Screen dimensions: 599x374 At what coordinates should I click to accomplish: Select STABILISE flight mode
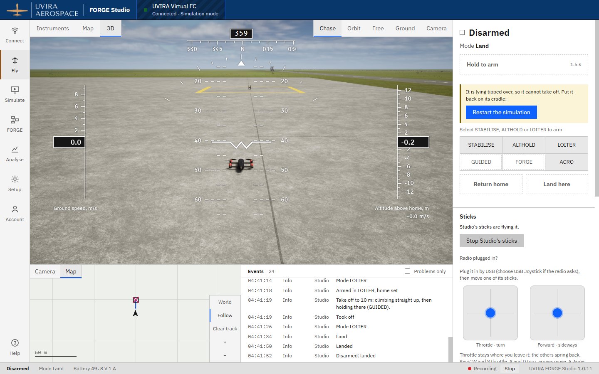[x=481, y=145]
